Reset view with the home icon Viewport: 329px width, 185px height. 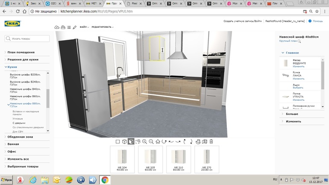point(158,141)
